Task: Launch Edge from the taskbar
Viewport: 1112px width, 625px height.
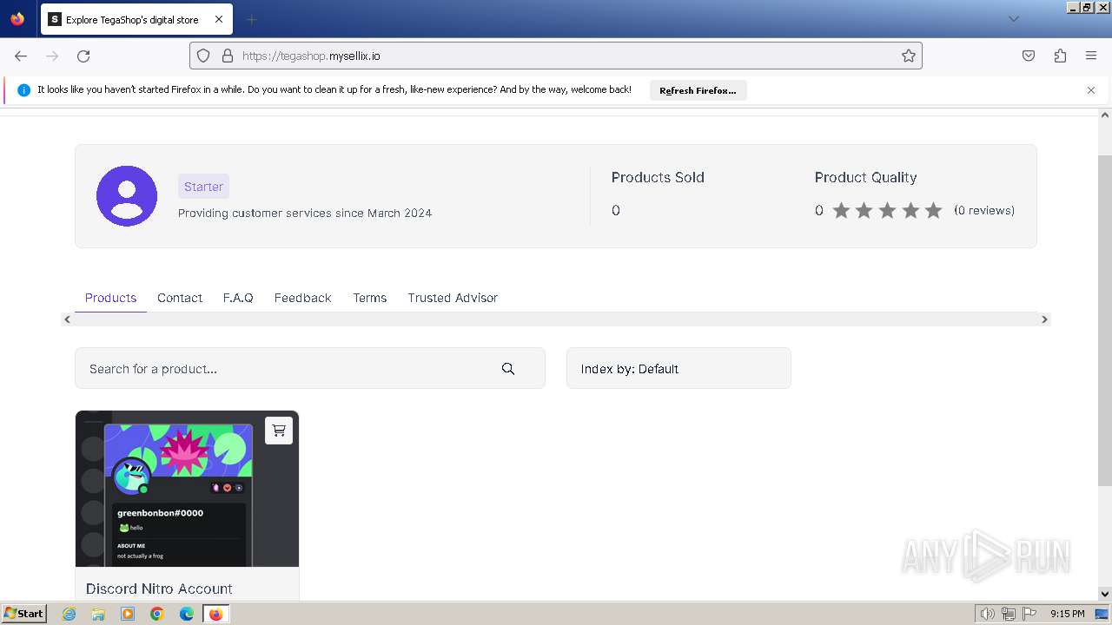Action: [187, 614]
